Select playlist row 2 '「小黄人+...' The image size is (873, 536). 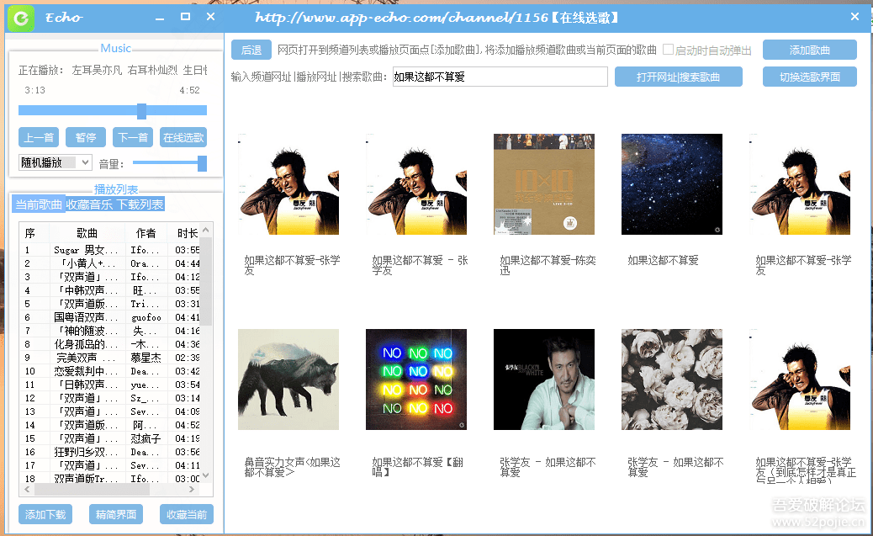[x=109, y=263]
